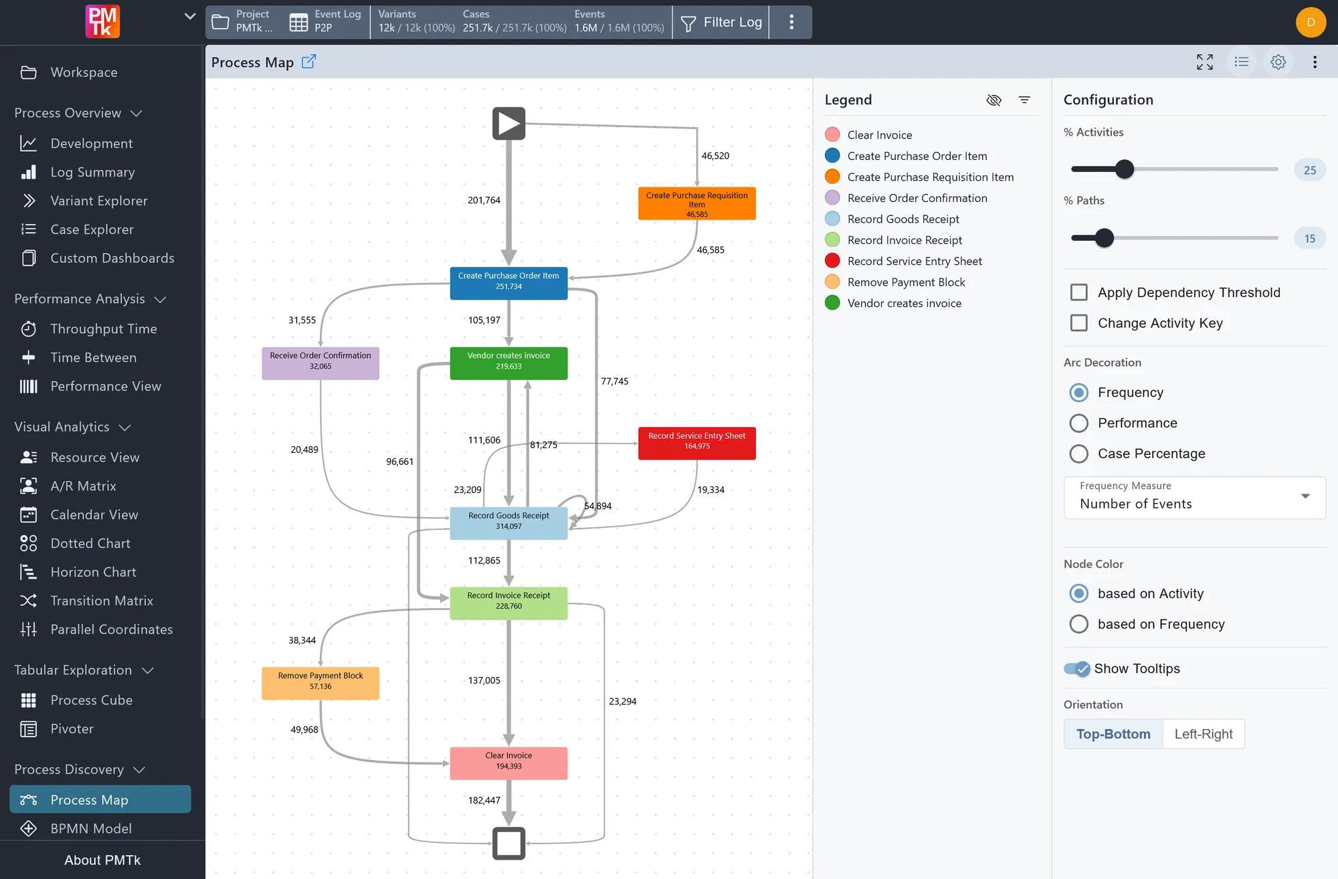Toggle the legend list icon
Image resolution: width=1338 pixels, height=879 pixels.
pos(1242,62)
